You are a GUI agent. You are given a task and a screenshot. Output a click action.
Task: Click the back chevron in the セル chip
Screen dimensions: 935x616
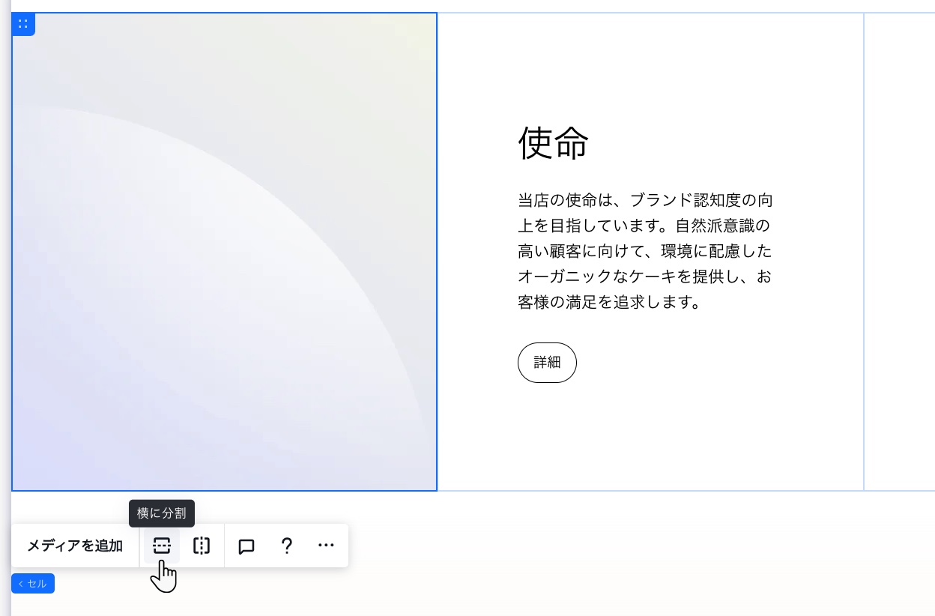click(20, 584)
